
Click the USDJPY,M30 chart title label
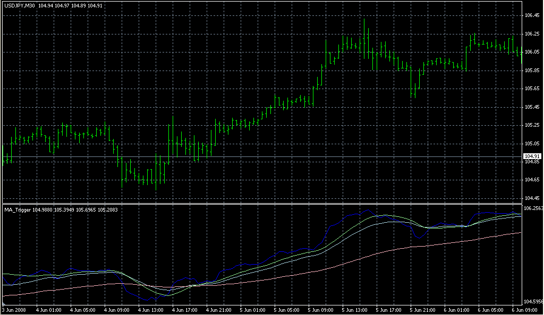[x=20, y=5]
